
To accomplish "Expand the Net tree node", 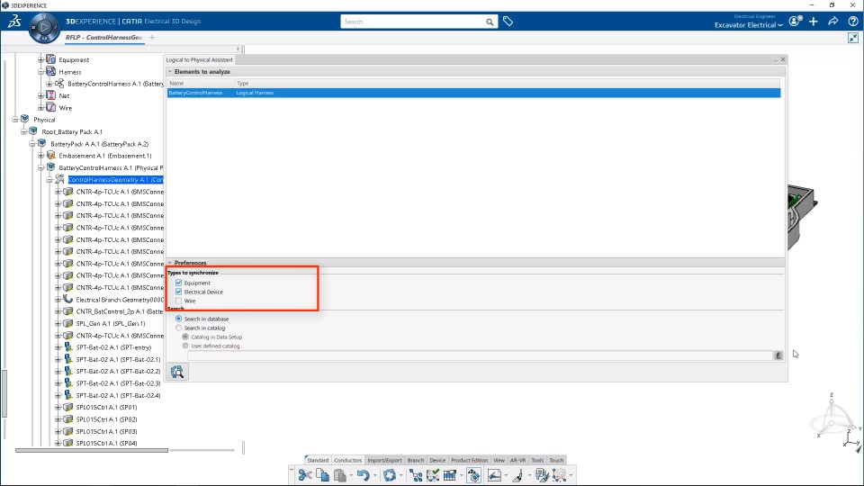I will click(x=40, y=95).
